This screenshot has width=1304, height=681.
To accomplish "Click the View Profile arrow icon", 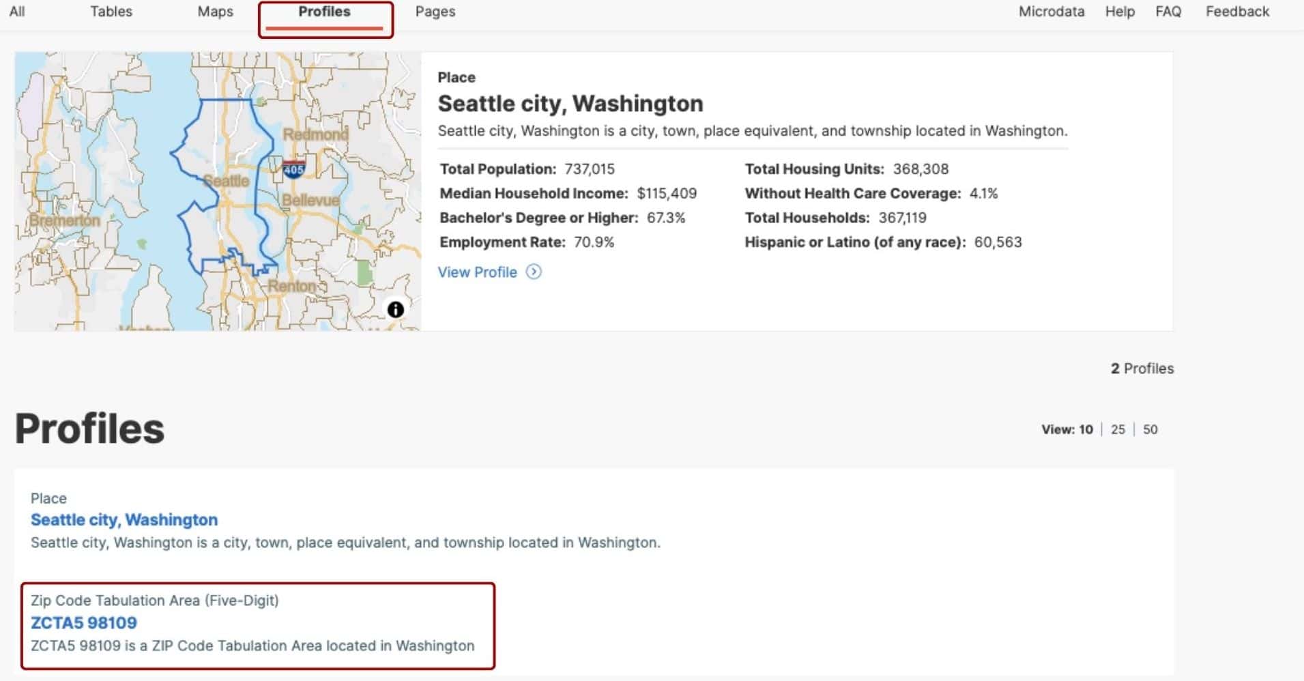I will pyautogui.click(x=534, y=272).
